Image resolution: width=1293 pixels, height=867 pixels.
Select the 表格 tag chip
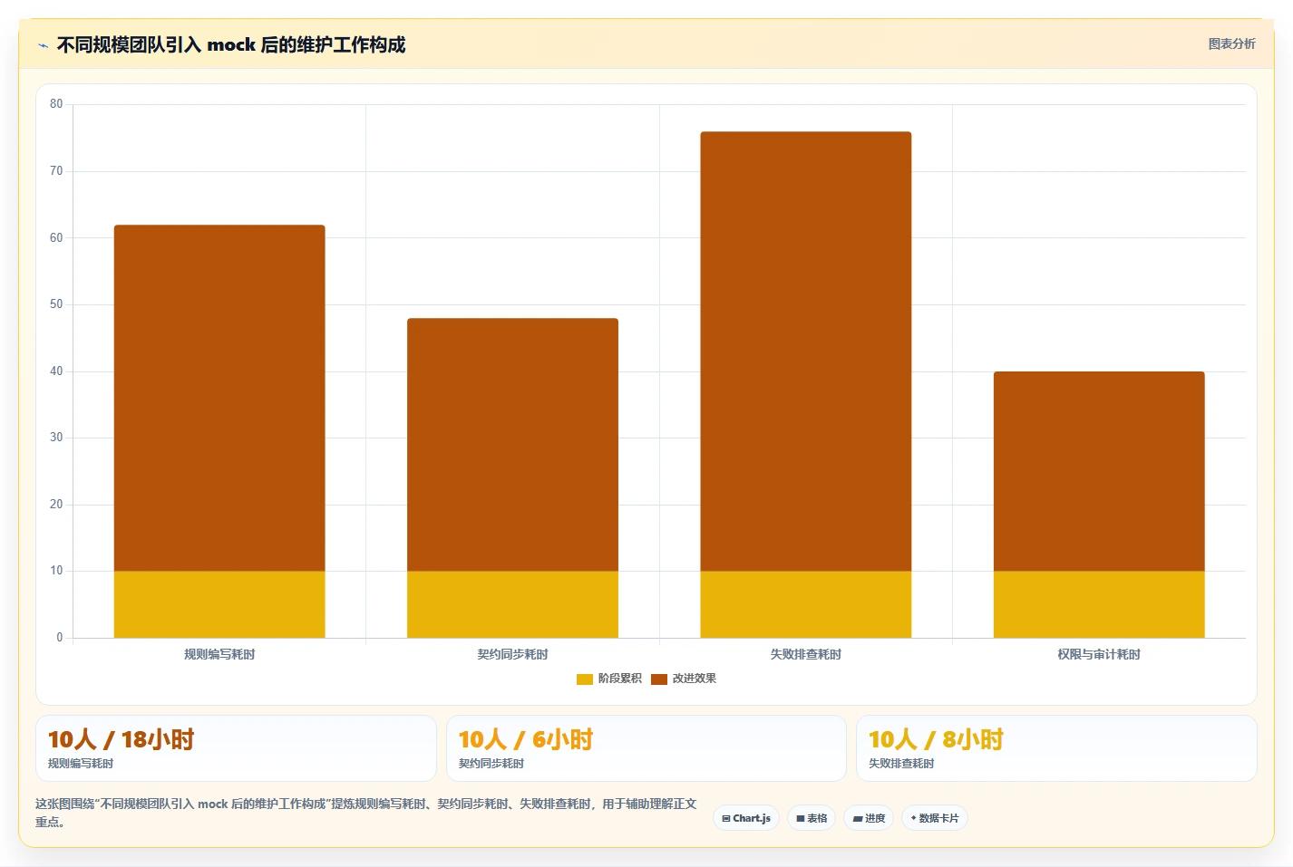812,818
